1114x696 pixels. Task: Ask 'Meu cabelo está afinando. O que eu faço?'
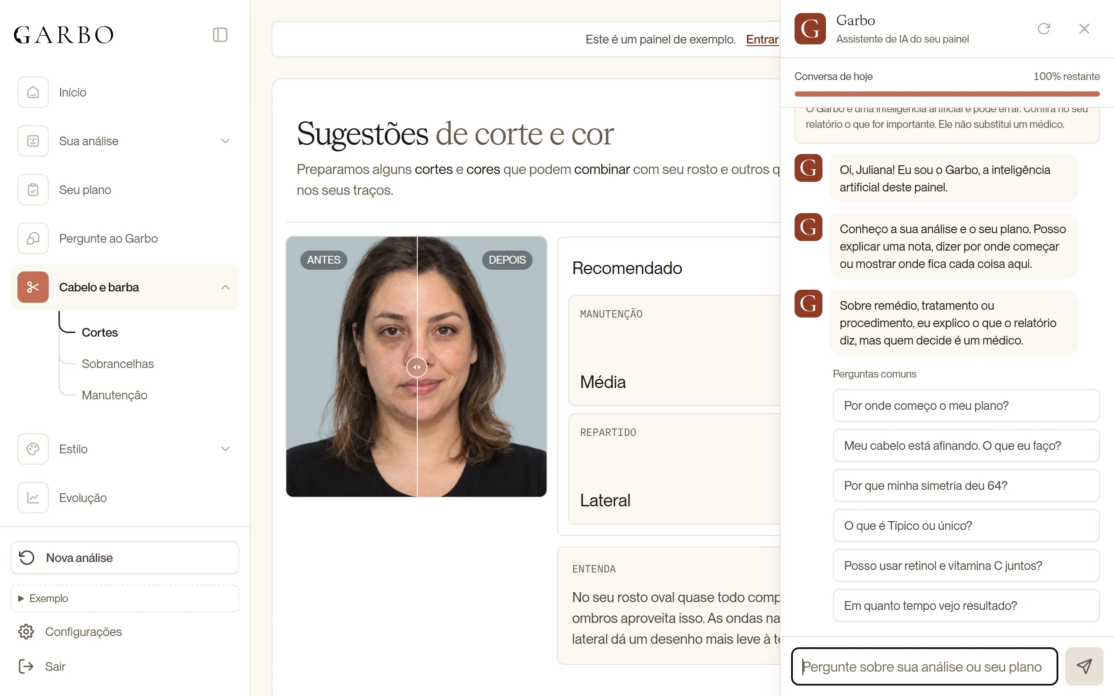966,445
